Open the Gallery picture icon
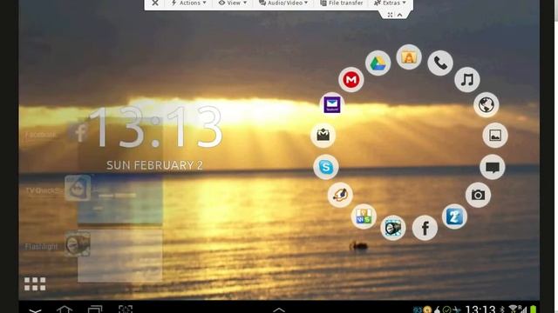Screen dimensions: 558x313 point(495,136)
